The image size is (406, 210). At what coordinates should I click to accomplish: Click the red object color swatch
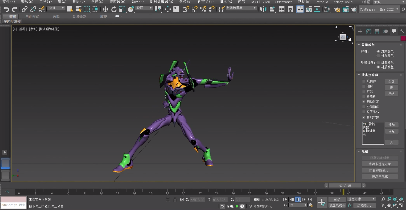point(403,39)
